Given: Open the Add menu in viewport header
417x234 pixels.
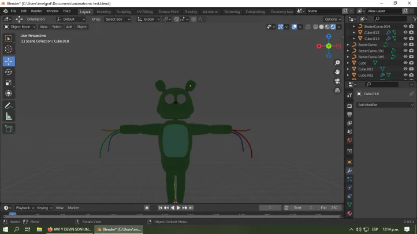Looking at the screenshot, I should 69,27.
